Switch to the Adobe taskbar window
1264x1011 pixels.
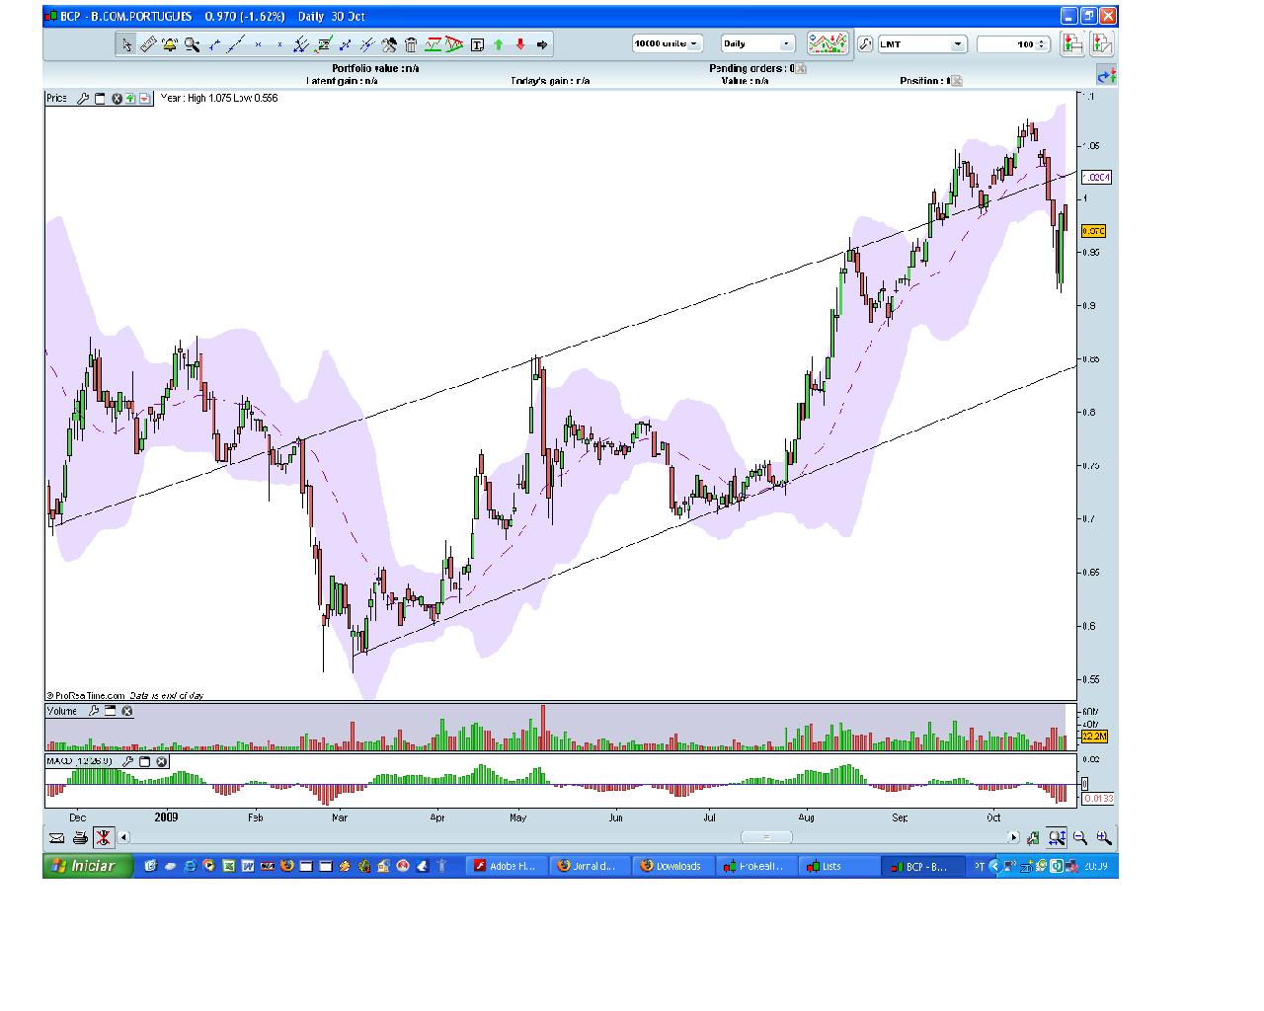507,866
